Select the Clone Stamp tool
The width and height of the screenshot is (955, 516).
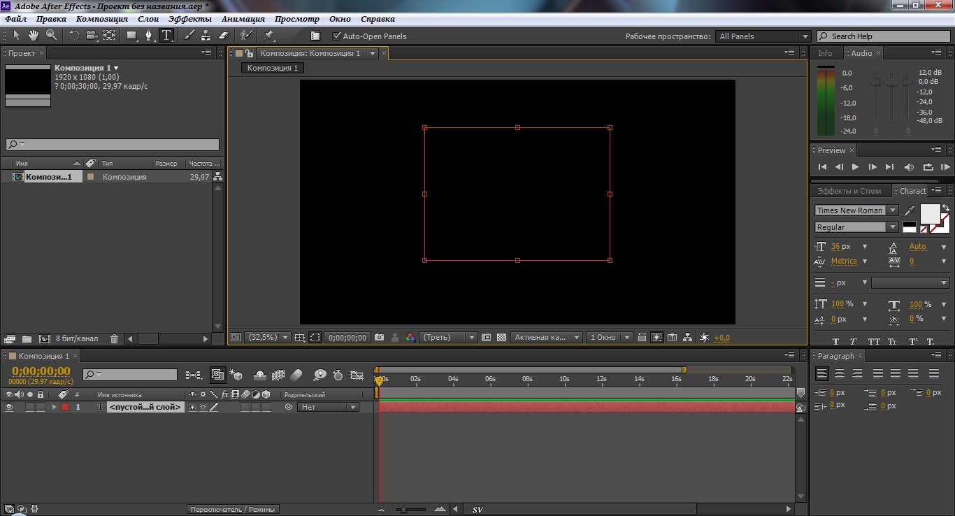[206, 36]
